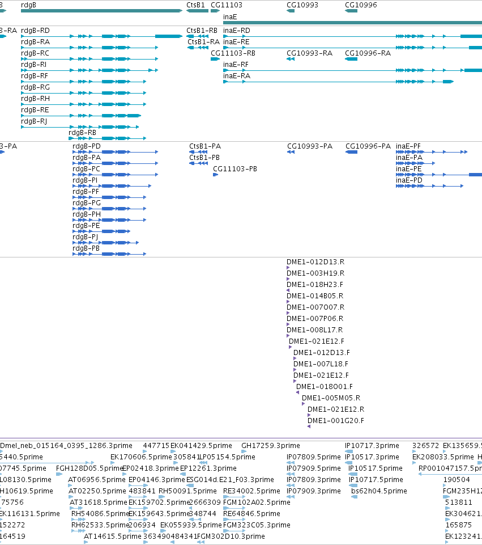Select the EK041429.5prime EST label
482x545 pixels.
[201, 446]
